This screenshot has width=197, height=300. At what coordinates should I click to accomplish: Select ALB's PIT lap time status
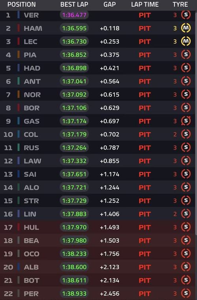(x=145, y=267)
